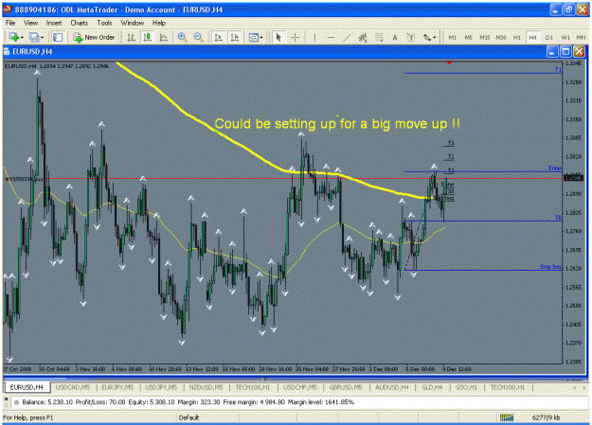Screen dimensions: 592x425
Task: Click the New Order button
Action: click(94, 37)
